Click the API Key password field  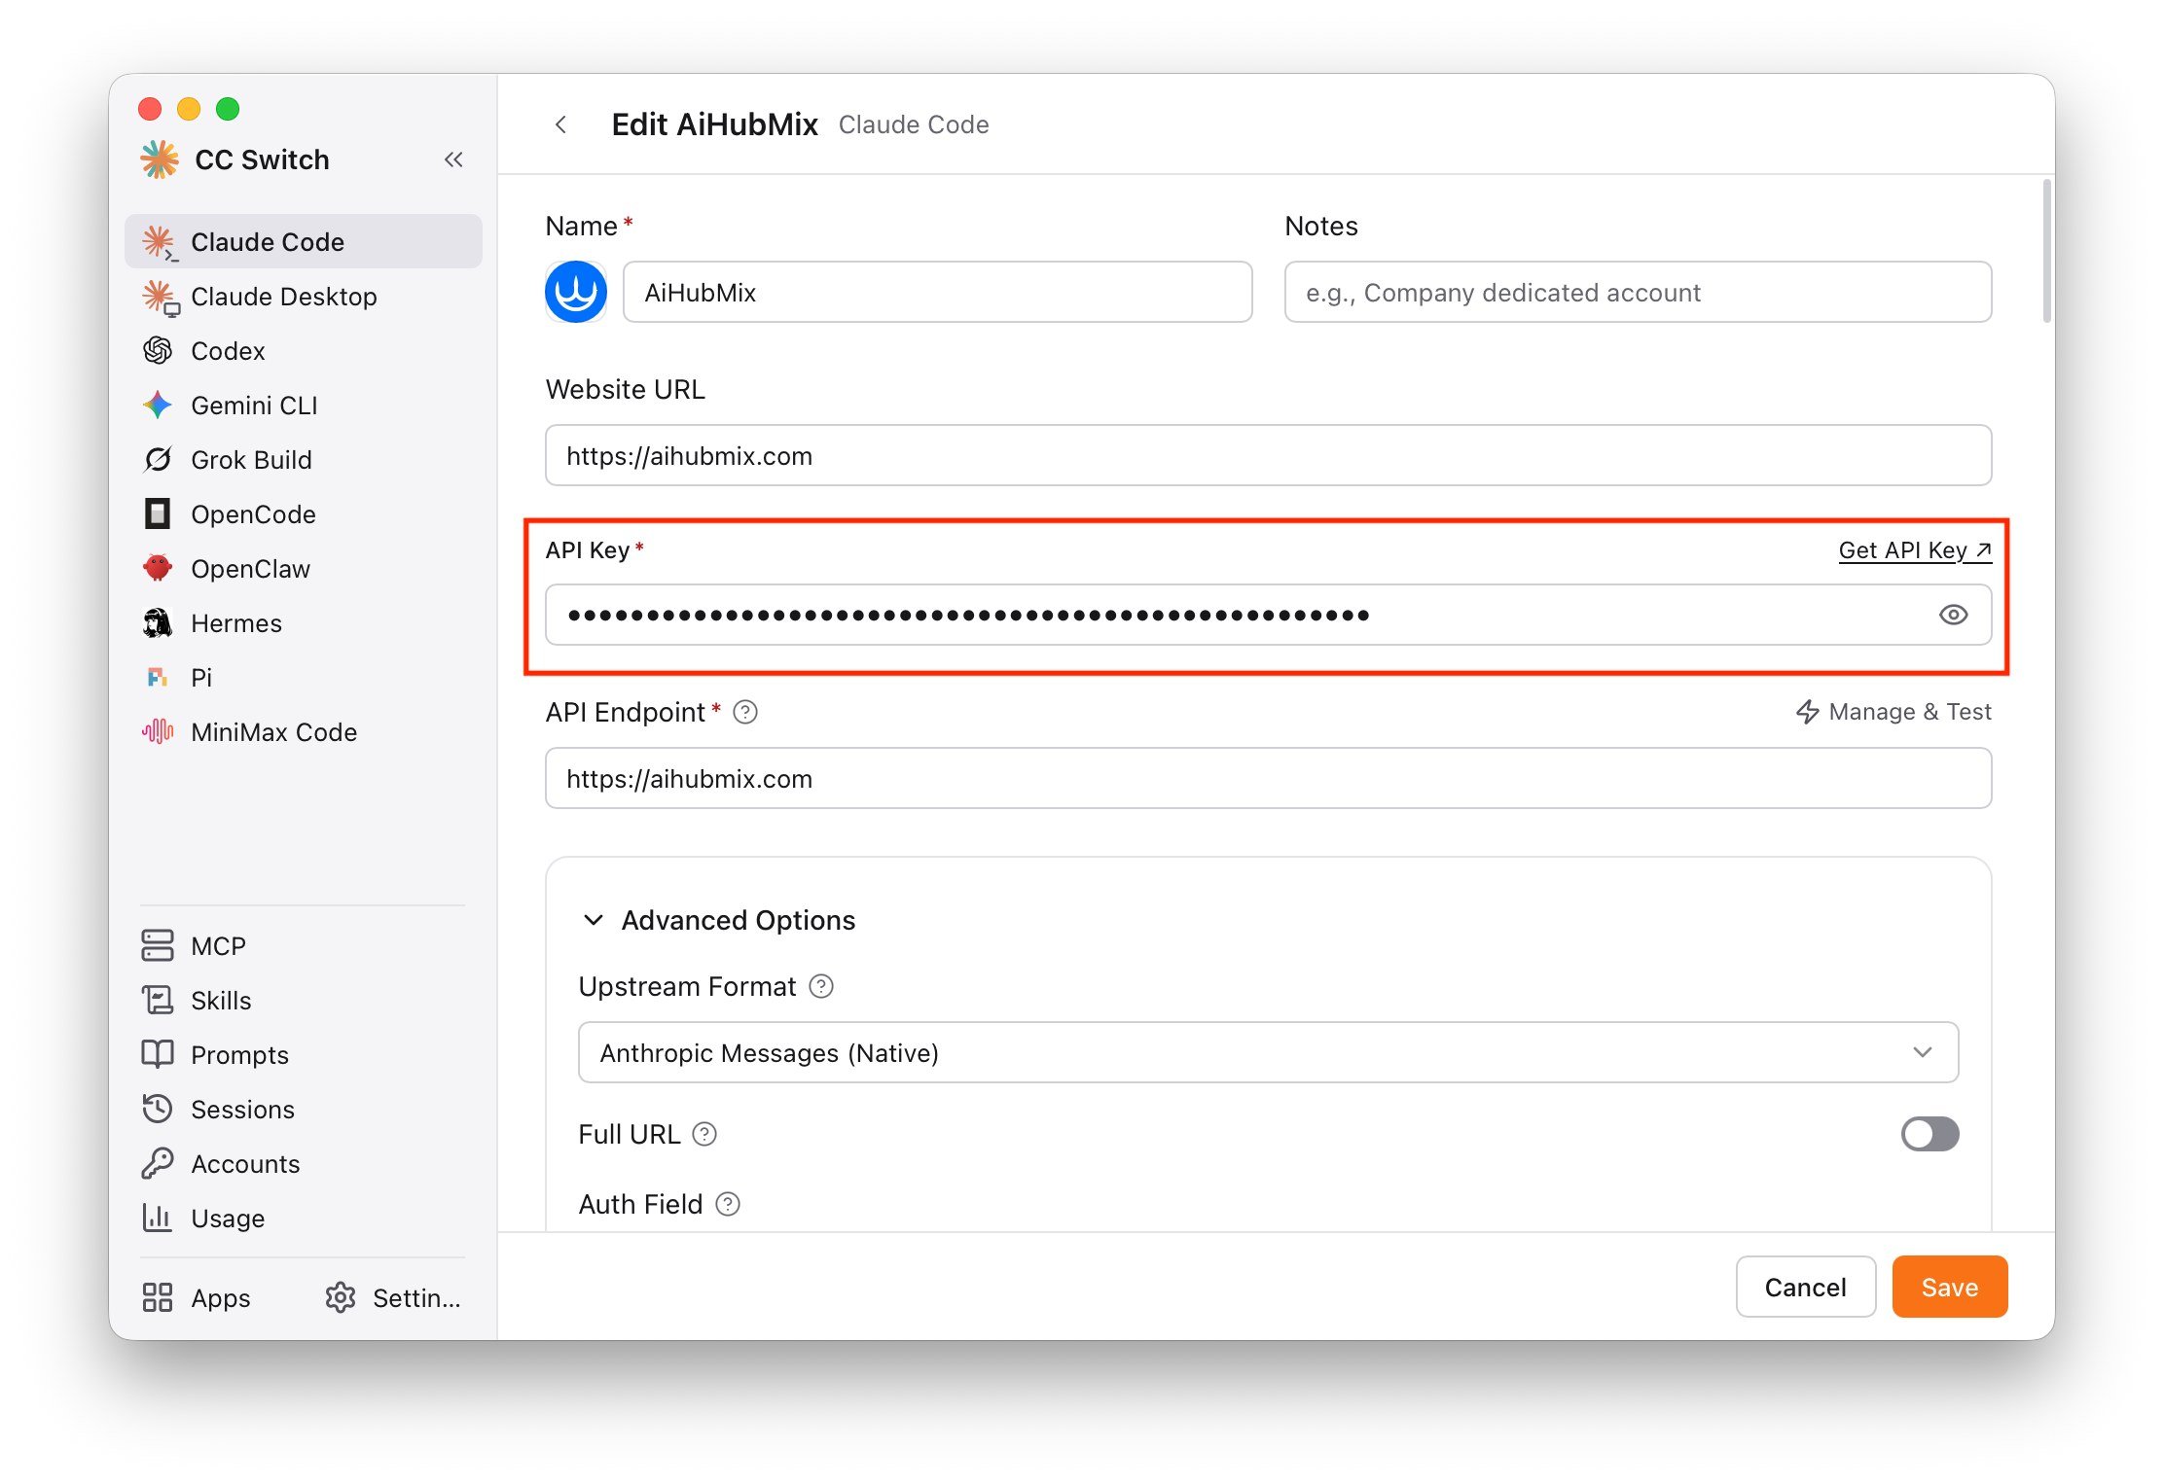1269,615
